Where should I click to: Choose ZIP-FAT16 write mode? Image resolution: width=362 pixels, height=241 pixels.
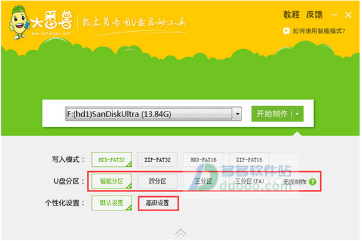[x=249, y=159]
